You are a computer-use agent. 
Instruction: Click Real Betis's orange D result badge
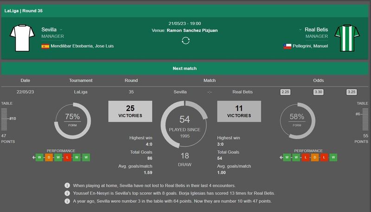pyautogui.click(x=315, y=157)
